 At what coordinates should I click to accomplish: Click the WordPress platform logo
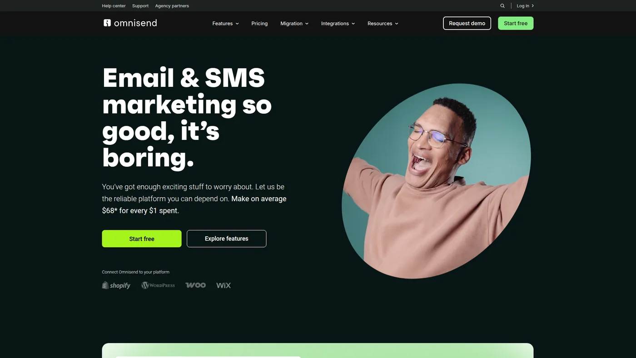[158, 285]
